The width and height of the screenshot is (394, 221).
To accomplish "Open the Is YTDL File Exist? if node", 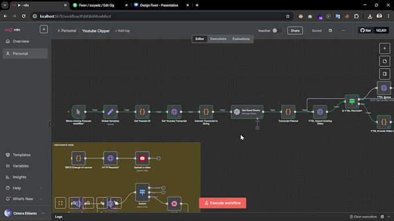I will (352, 102).
